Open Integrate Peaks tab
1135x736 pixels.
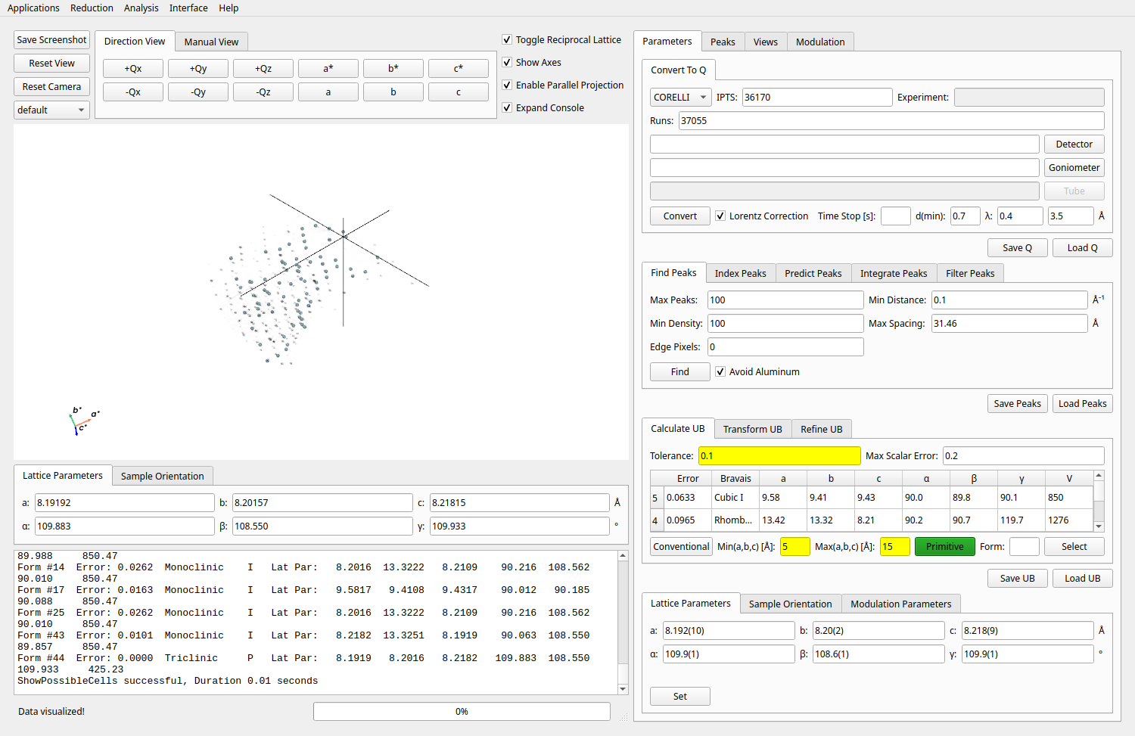894,273
